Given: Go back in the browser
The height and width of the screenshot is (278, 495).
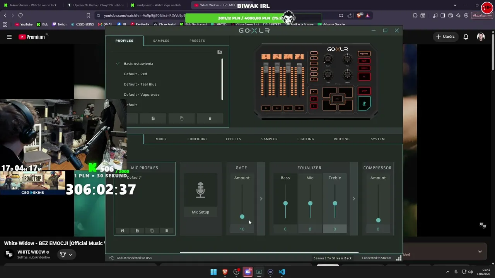Looking at the screenshot, I should (5, 15).
